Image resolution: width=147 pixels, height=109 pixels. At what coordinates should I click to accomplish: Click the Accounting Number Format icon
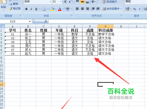pos(127,9)
